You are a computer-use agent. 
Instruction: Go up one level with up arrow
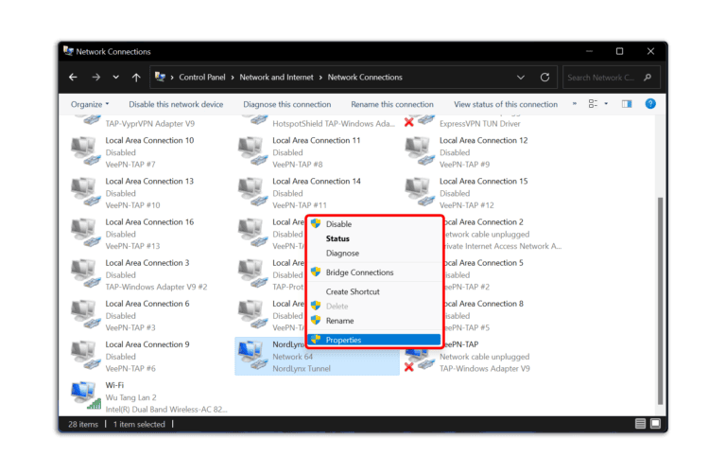click(x=136, y=78)
